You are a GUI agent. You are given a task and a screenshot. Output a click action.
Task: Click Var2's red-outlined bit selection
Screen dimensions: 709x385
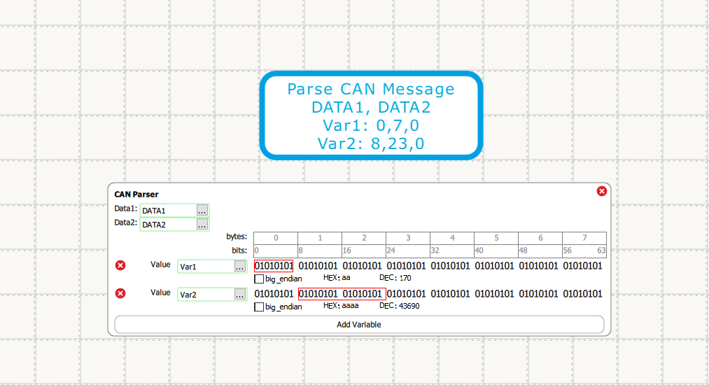342,294
